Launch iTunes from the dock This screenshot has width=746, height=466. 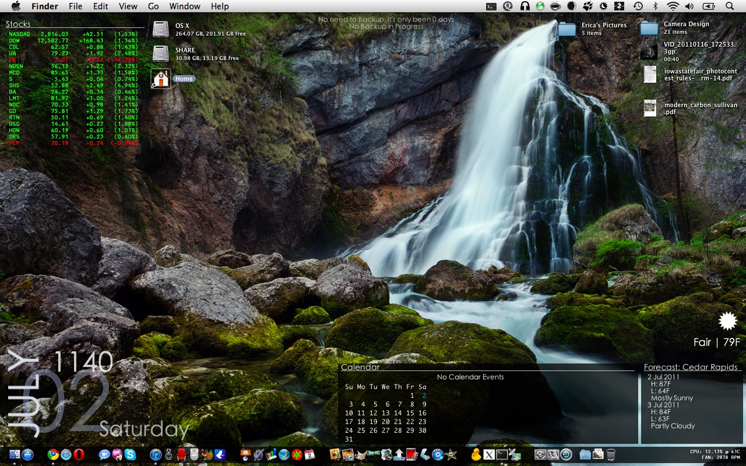156,455
